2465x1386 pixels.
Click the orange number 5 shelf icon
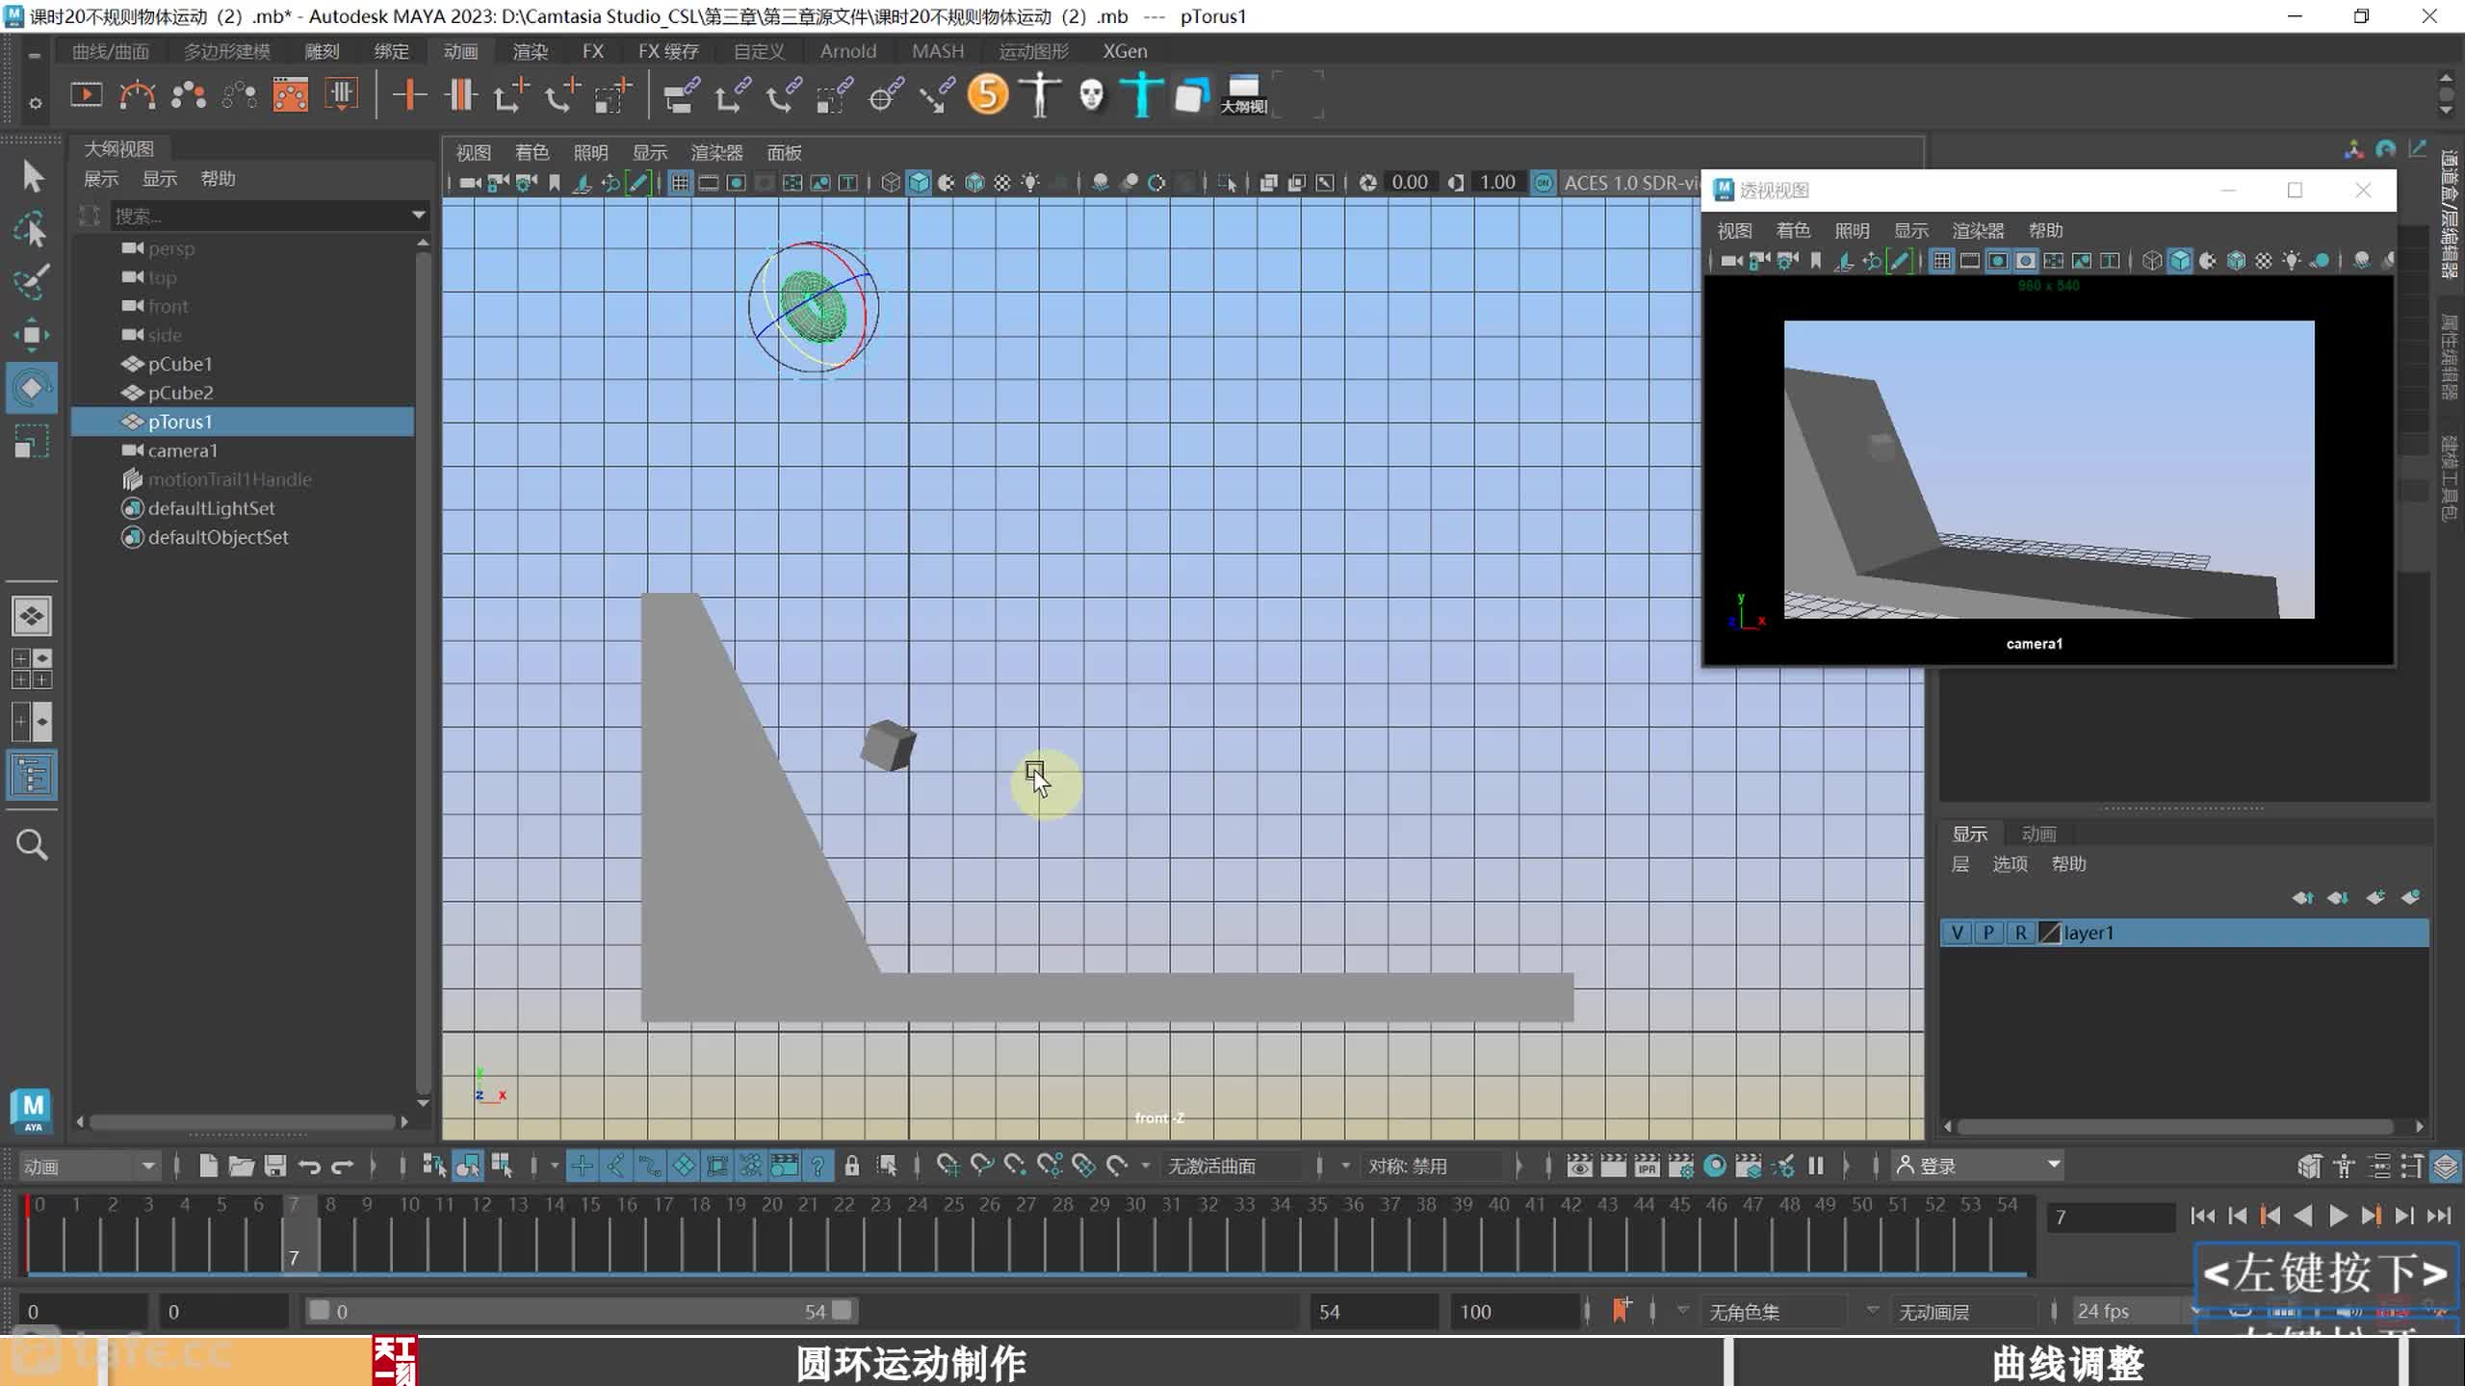(x=987, y=95)
